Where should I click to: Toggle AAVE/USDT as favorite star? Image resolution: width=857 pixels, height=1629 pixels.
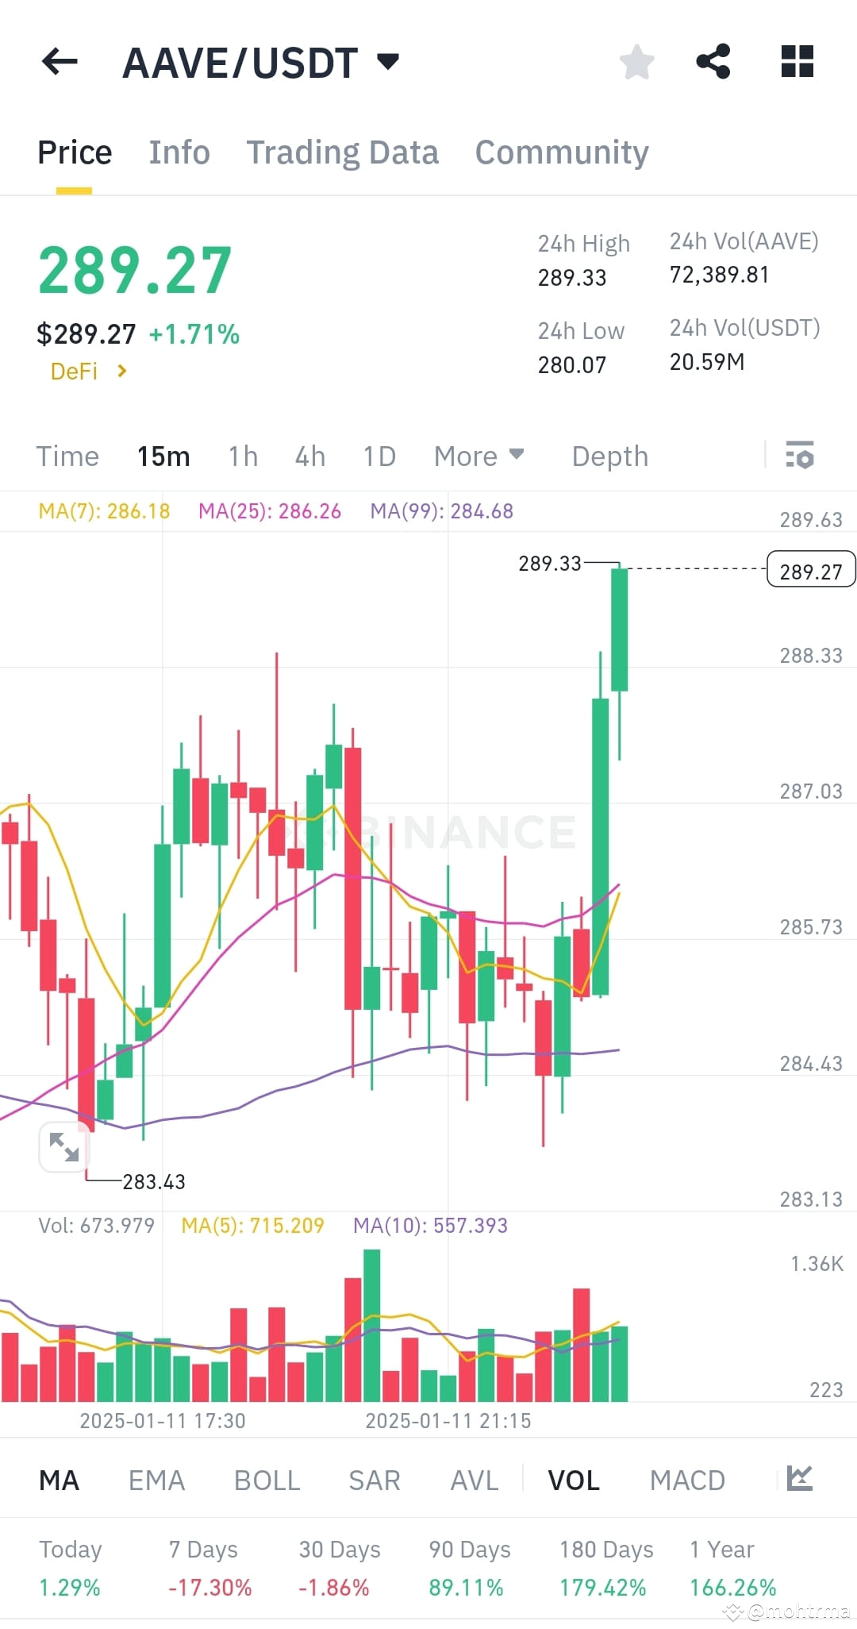636,62
